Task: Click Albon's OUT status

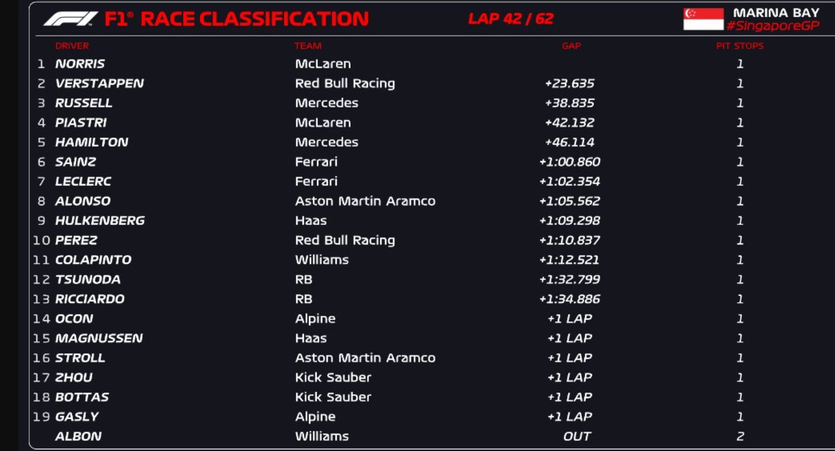Action: pos(577,437)
